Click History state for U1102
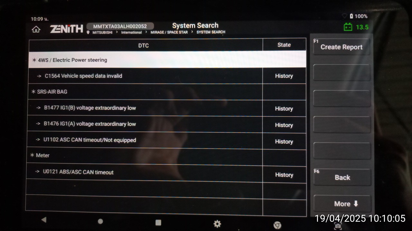This screenshot has width=412, height=231. click(x=284, y=141)
